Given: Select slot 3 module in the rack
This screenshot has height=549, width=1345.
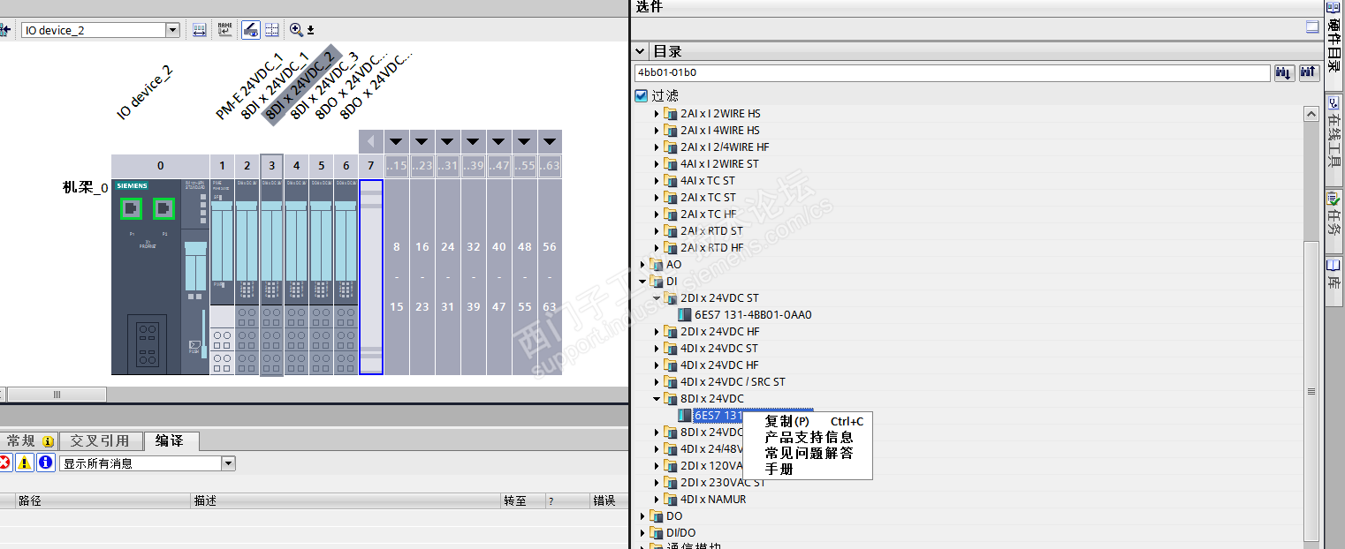Looking at the screenshot, I should 272,277.
